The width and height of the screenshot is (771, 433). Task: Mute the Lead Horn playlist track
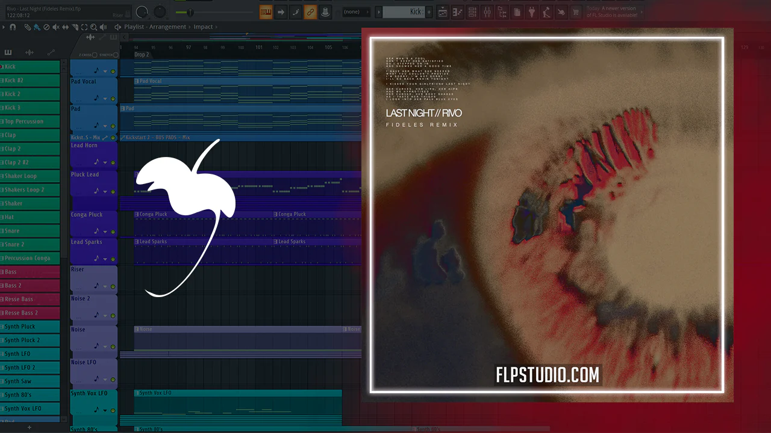(113, 162)
